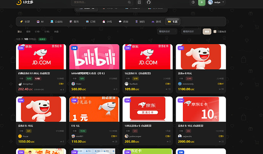Select the 接码 category tab
Viewport: 263px width, 154px height.
pyautogui.click(x=140, y=22)
